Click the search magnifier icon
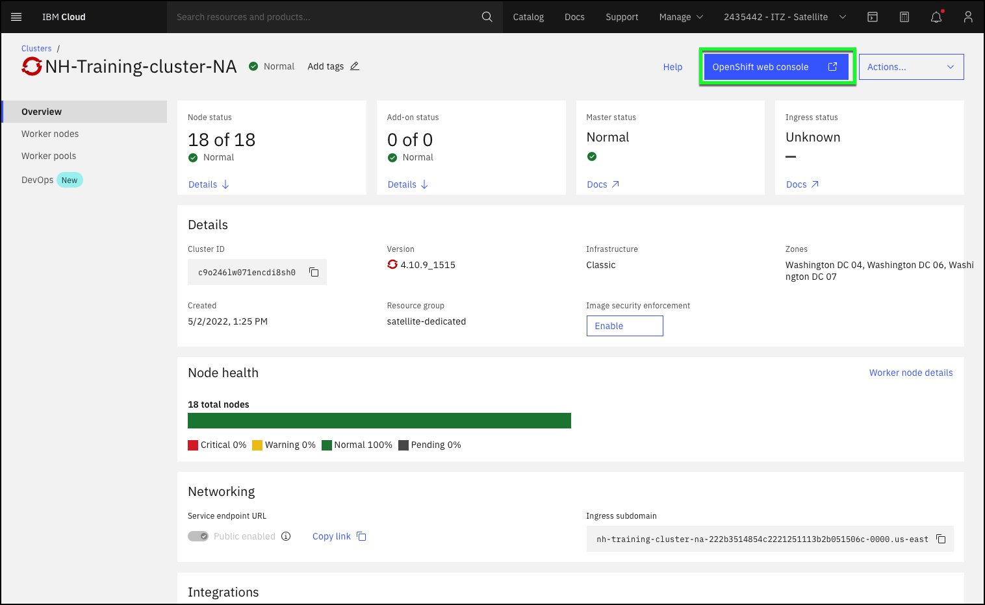 [487, 17]
